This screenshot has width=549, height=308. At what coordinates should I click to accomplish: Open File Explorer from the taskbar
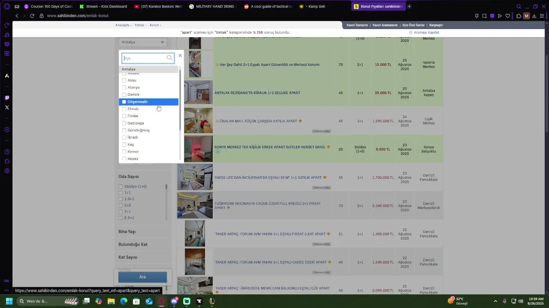tap(111, 301)
